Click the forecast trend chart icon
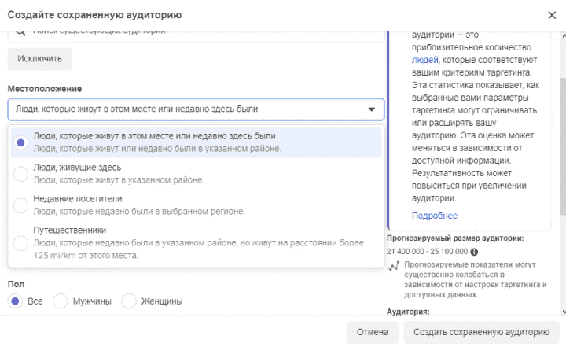 [x=393, y=267]
